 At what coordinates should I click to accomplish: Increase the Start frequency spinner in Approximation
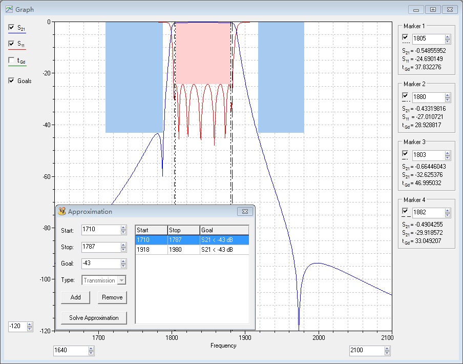[123, 227]
